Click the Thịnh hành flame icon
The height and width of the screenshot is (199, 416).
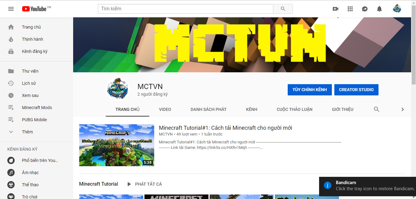pyautogui.click(x=11, y=39)
